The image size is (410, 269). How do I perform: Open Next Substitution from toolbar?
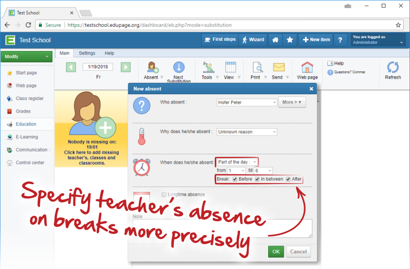coord(178,67)
